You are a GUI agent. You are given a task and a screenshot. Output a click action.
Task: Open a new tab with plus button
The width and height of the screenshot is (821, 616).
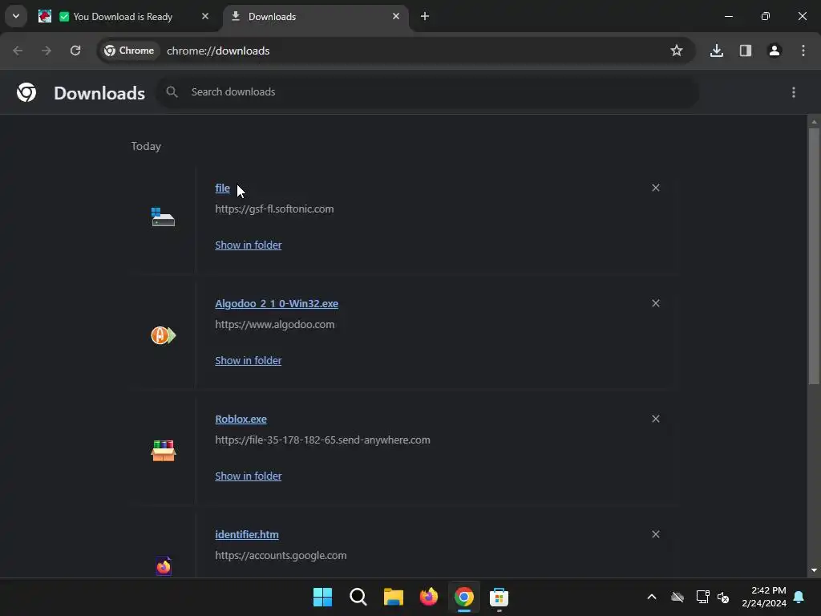coord(425,16)
